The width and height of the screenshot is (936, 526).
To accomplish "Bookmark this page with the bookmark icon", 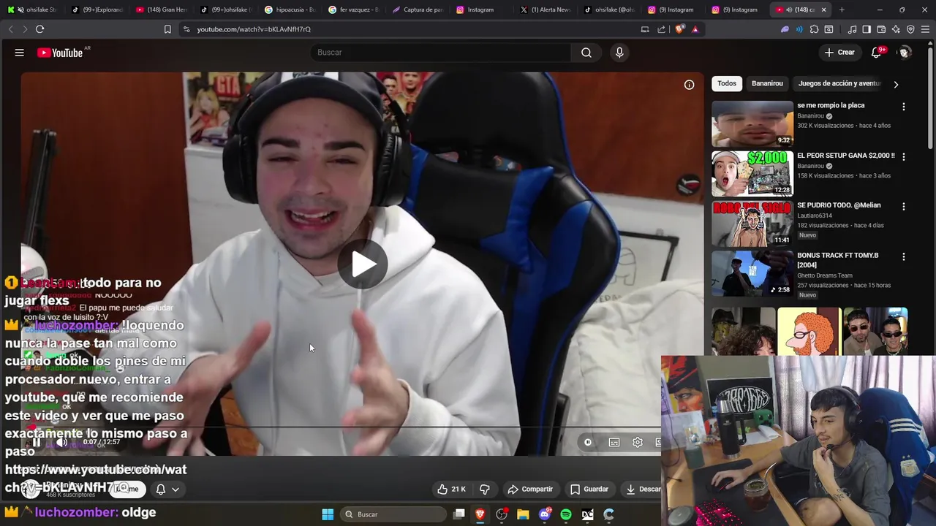I will pos(167,29).
